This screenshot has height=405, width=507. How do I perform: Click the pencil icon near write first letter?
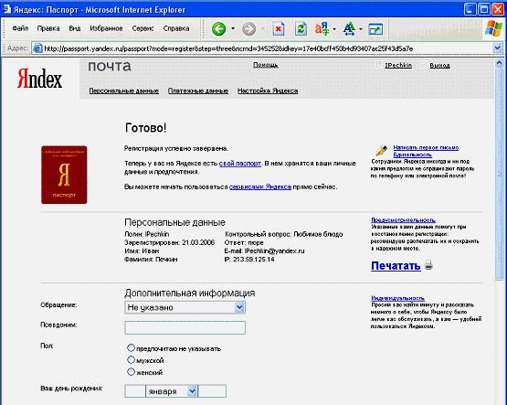[381, 151]
